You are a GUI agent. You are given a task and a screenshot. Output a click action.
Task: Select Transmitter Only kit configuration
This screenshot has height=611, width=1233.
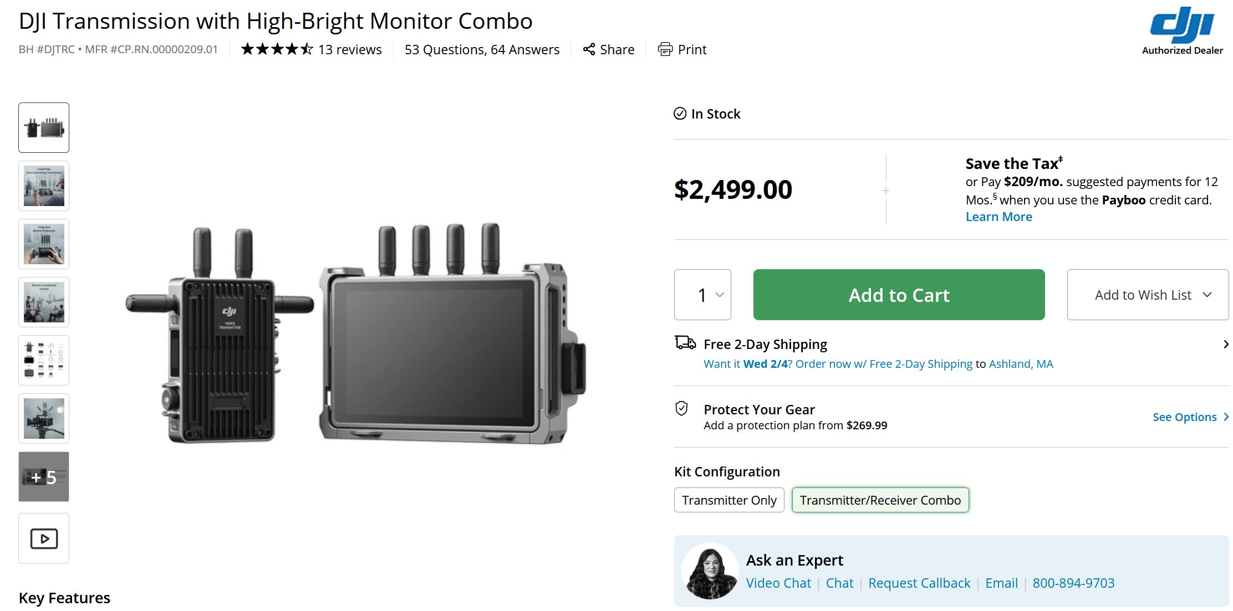pyautogui.click(x=729, y=500)
